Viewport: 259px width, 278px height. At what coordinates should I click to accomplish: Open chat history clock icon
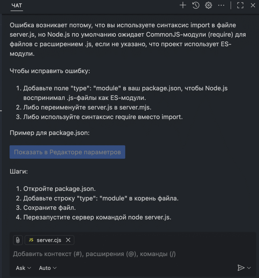[196, 5]
